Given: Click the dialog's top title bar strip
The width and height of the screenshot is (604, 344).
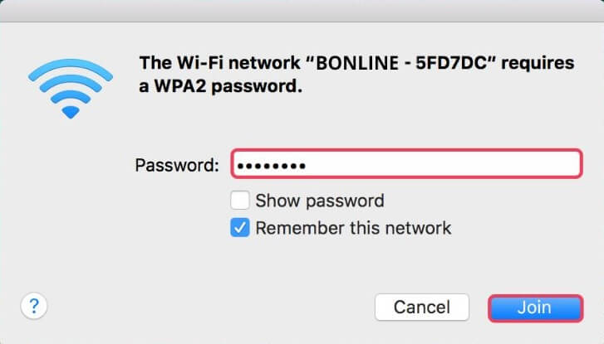Looking at the screenshot, I should tap(302, 11).
